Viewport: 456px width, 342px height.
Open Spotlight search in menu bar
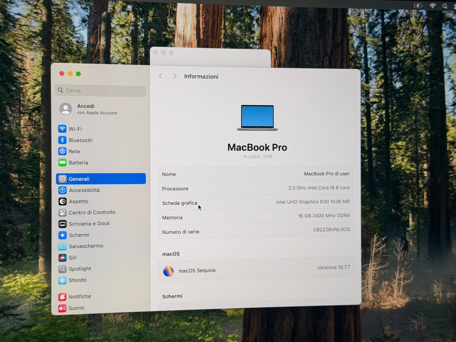pyautogui.click(x=445, y=6)
